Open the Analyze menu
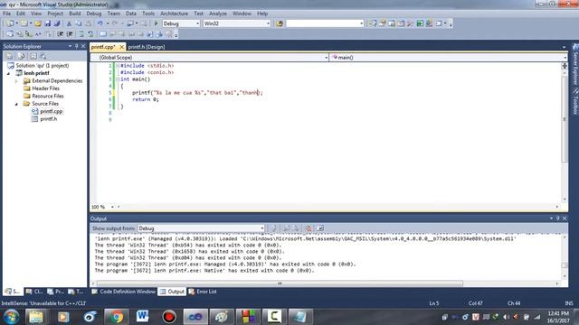 [218, 14]
